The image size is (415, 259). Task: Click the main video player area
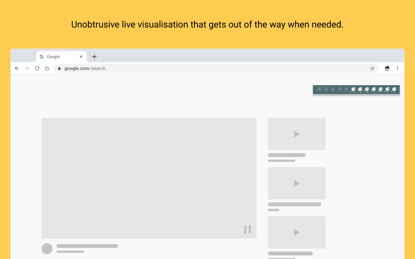pyautogui.click(x=149, y=178)
